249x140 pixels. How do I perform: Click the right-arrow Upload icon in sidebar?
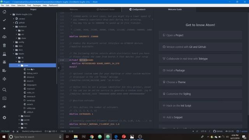[4, 28]
